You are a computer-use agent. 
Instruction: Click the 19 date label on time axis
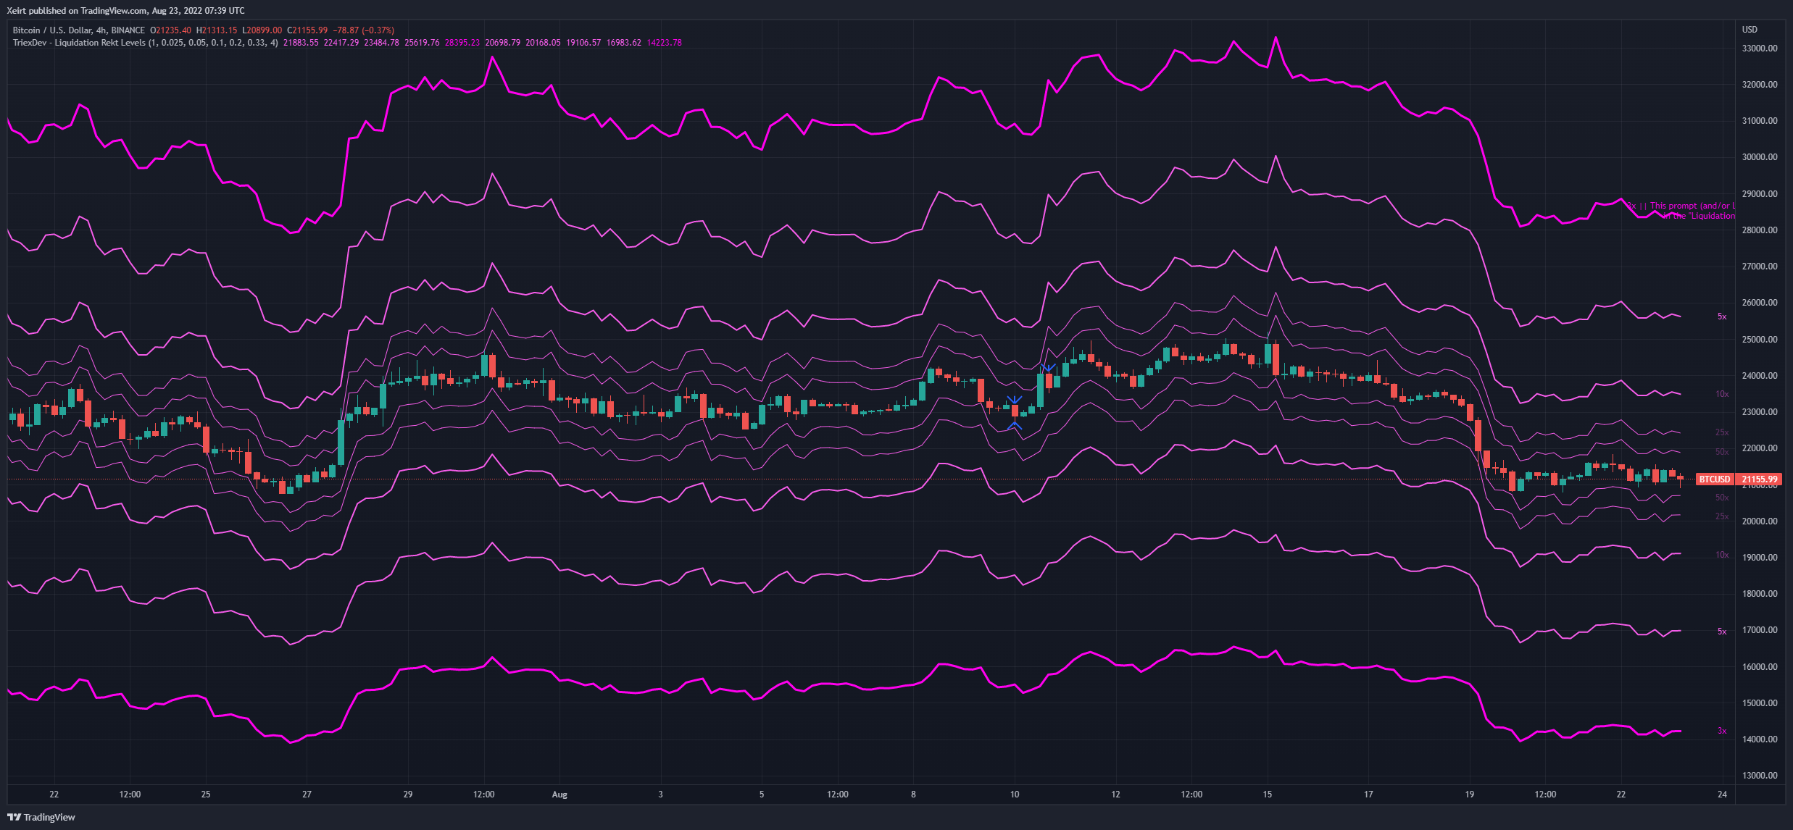pos(1470,795)
